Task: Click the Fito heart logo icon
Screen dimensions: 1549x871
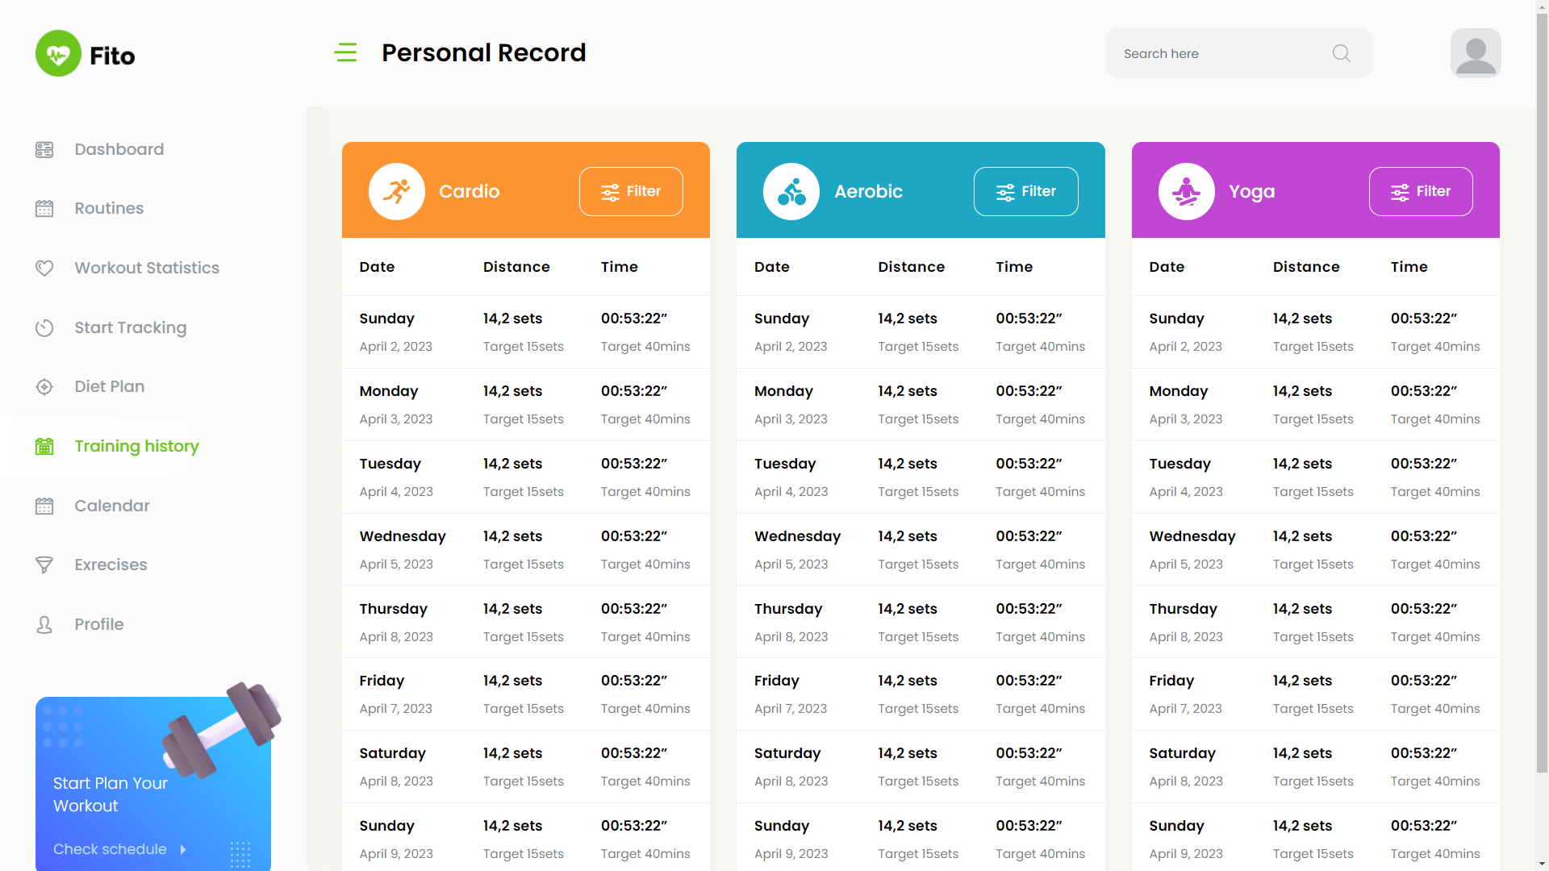Action: click(58, 54)
